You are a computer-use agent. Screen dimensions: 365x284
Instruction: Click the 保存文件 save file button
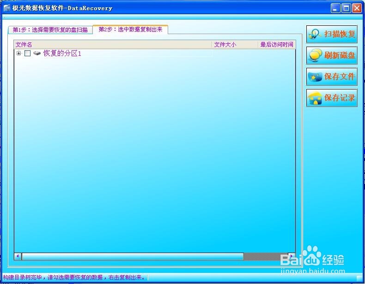(332, 77)
